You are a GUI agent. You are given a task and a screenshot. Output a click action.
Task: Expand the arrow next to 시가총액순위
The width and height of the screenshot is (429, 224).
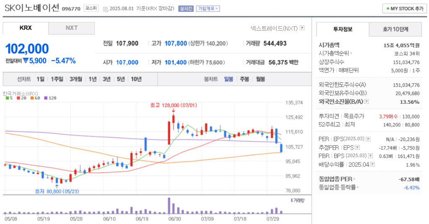click(351, 54)
